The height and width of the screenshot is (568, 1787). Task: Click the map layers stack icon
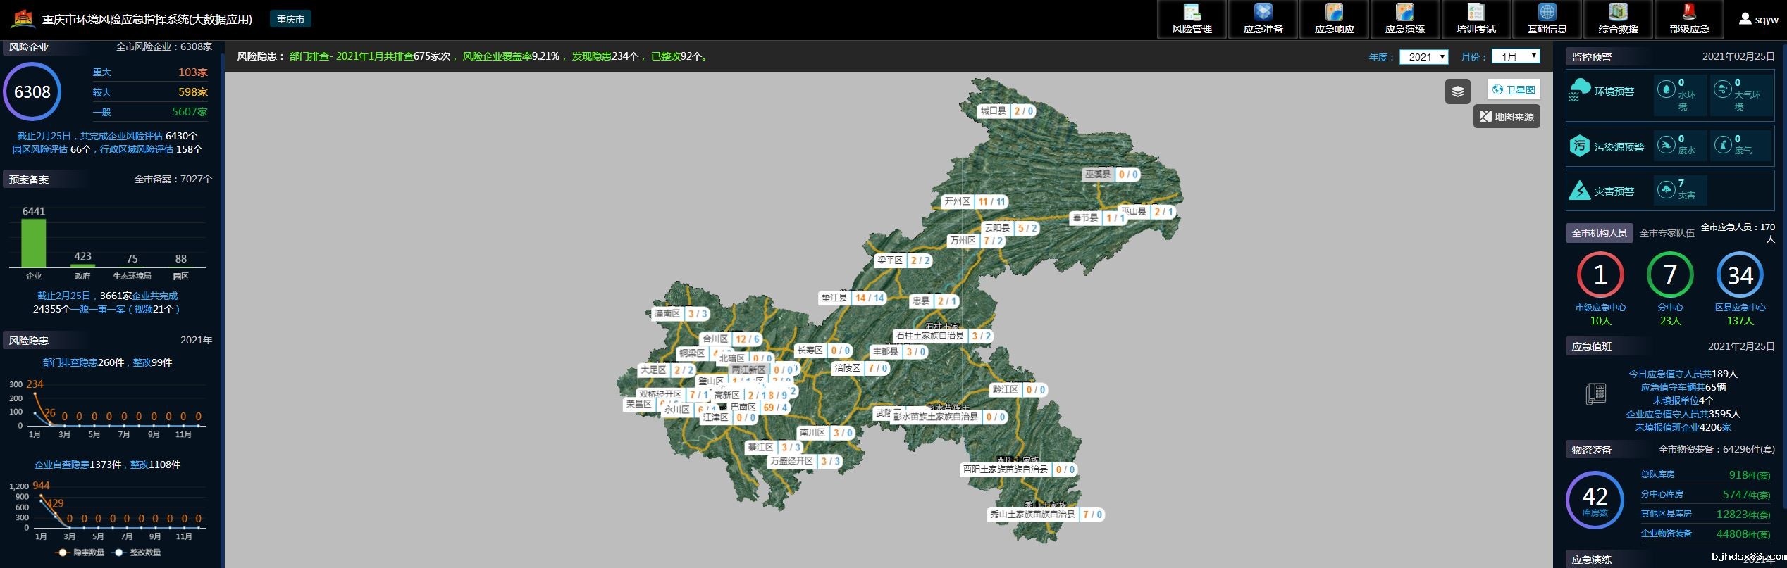click(x=1457, y=91)
